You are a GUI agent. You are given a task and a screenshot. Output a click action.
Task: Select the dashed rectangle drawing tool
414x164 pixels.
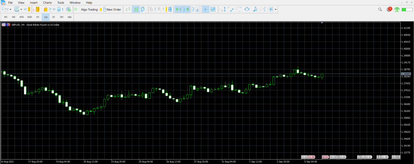pos(239,9)
